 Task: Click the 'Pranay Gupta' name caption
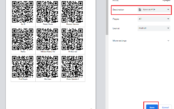[48, 24]
